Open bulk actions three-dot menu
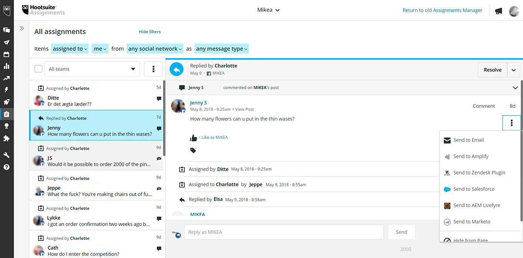This screenshot has height=258, width=523. pyautogui.click(x=153, y=69)
